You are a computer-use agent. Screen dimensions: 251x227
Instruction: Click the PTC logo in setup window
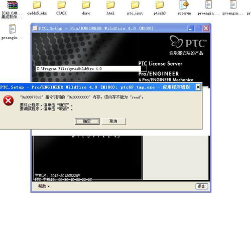[188, 42]
